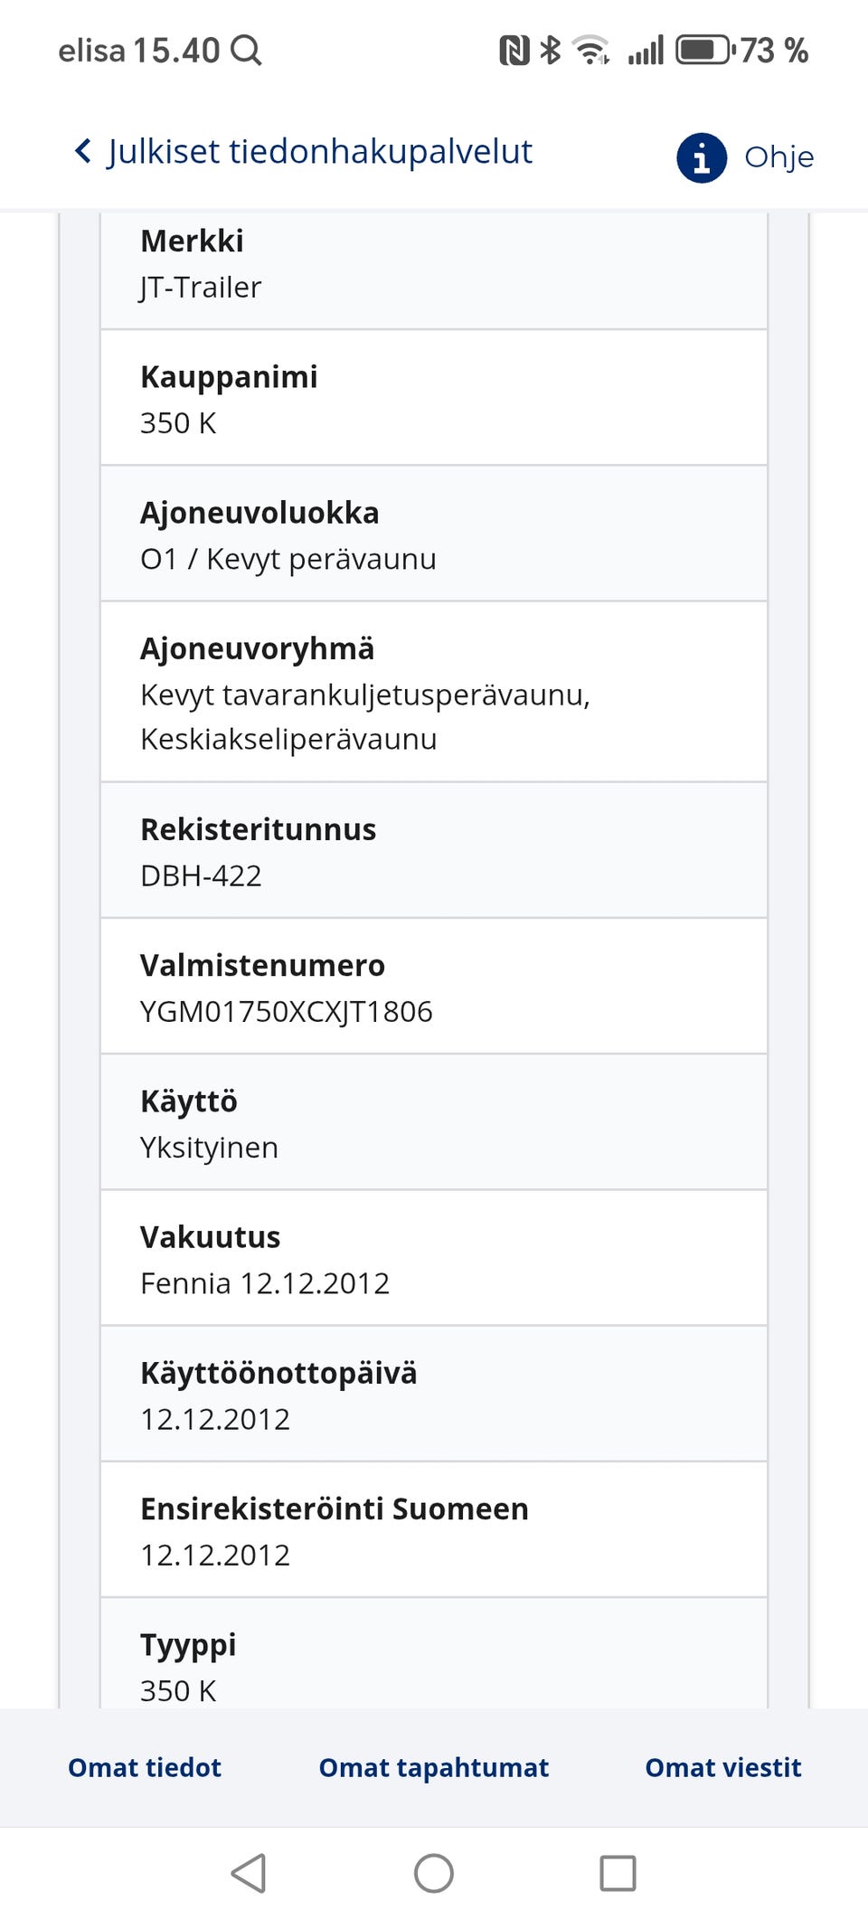Select the Rekisteritunnus DBH-422 row

(x=434, y=851)
